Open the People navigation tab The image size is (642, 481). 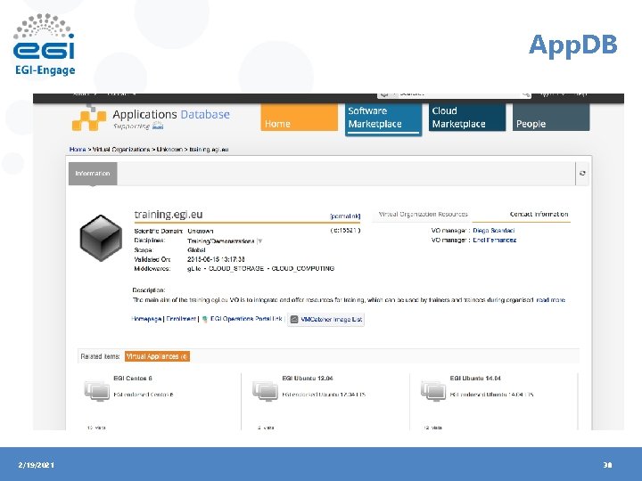551,118
